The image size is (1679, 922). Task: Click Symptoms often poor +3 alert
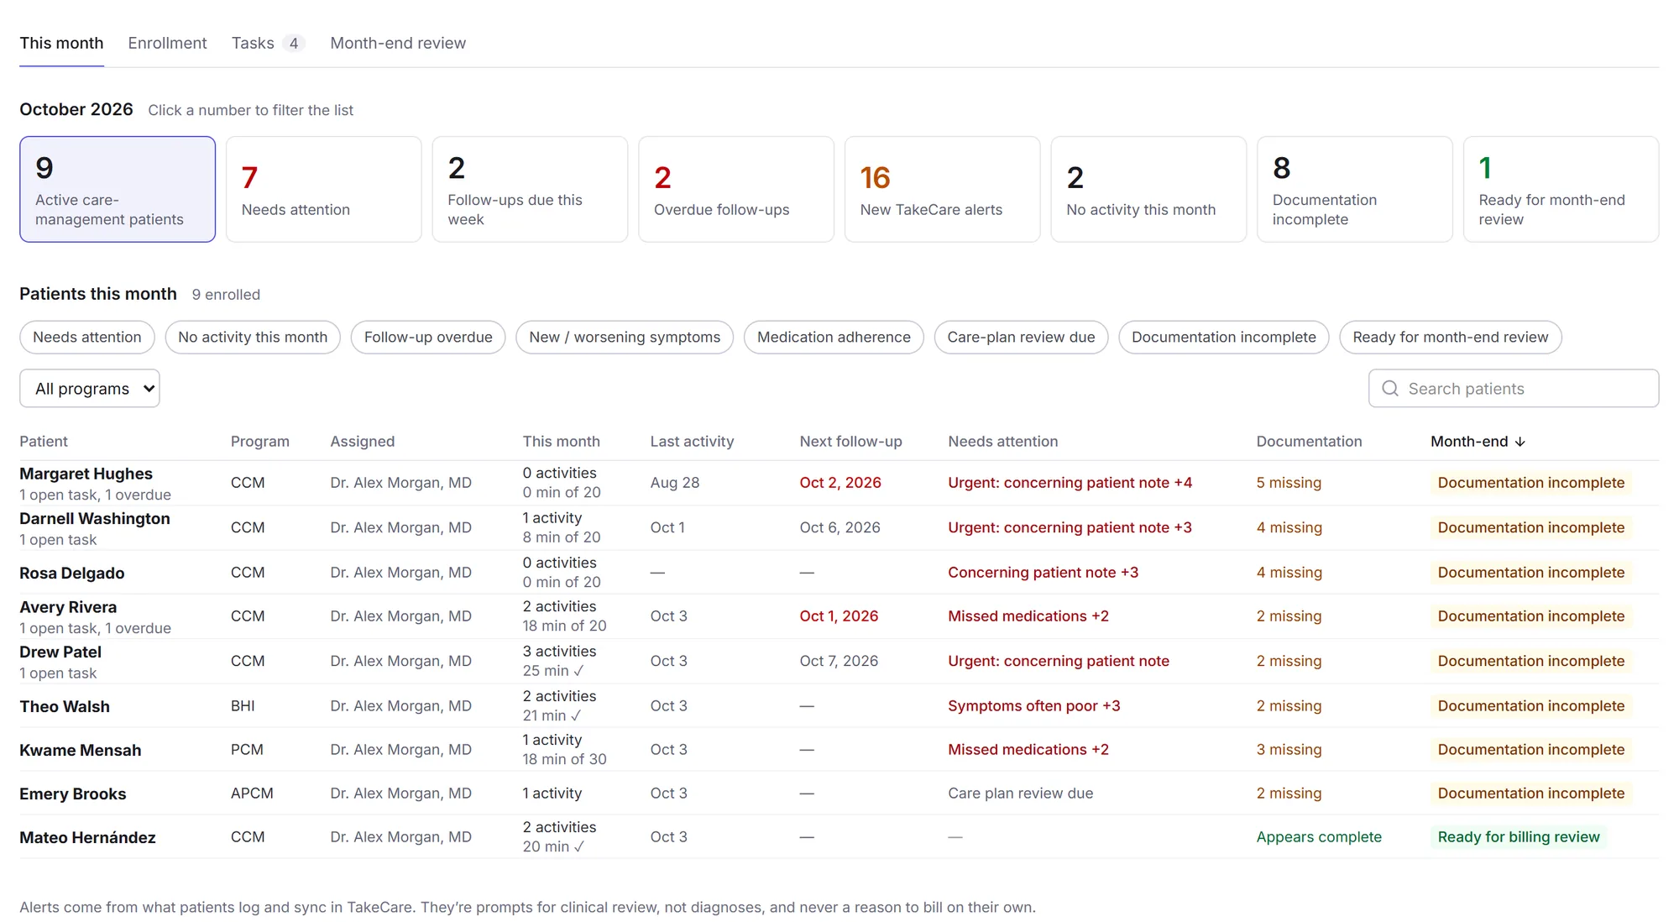1034,706
